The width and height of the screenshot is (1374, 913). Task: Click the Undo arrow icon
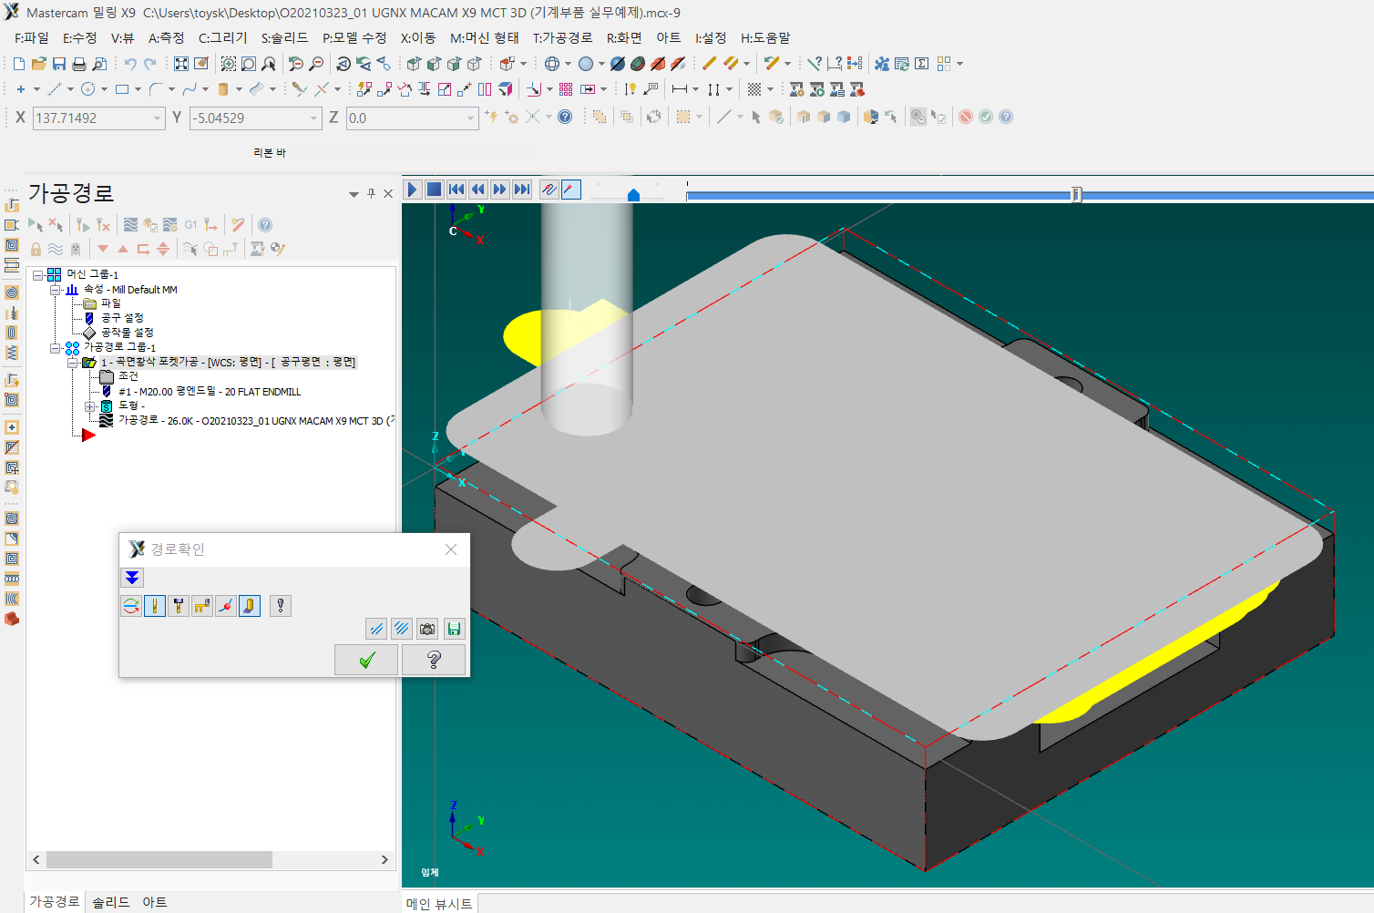click(130, 64)
